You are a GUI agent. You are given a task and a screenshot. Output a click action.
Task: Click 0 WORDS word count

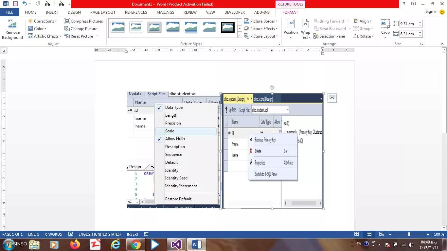coord(53,234)
